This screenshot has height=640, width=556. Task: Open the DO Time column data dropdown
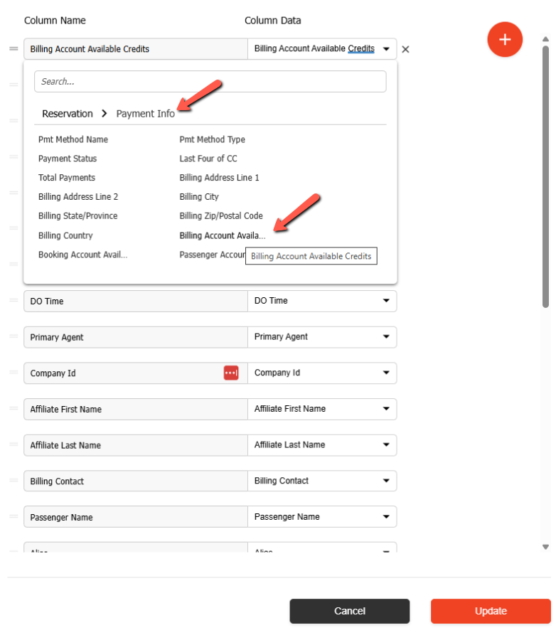click(x=386, y=301)
